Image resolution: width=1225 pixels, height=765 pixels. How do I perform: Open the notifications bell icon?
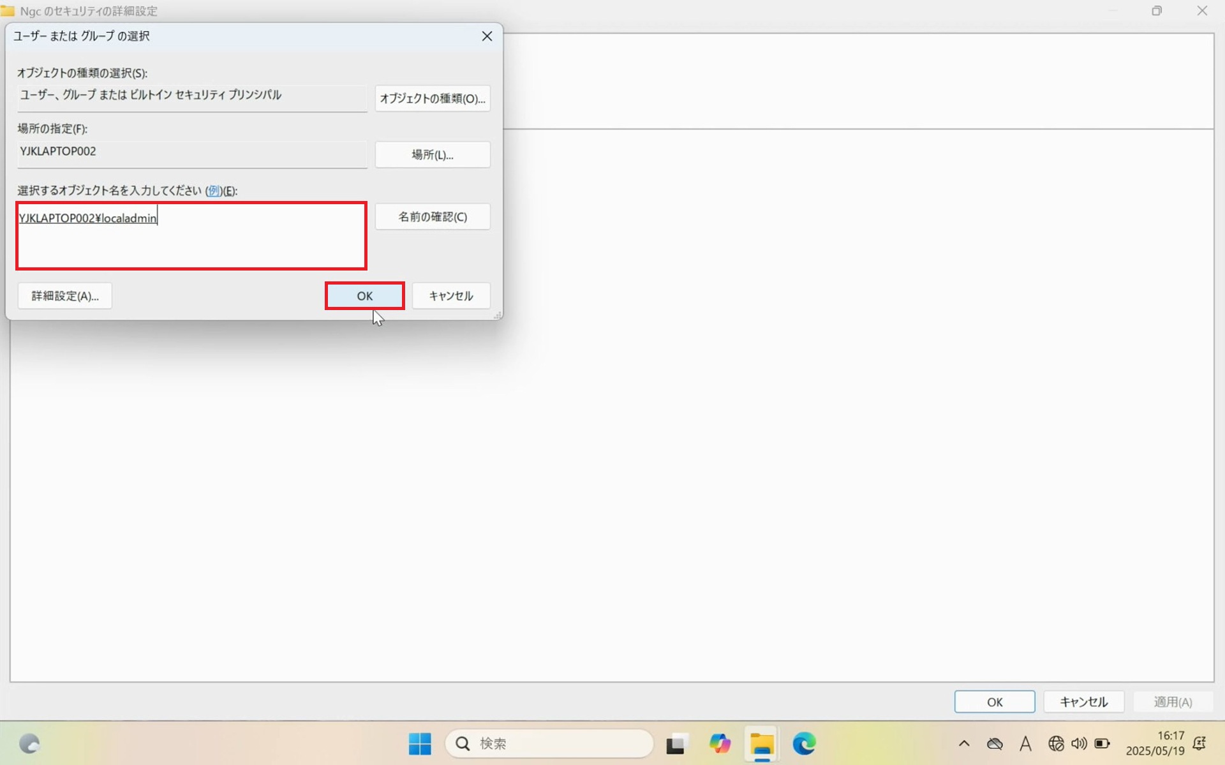(1200, 743)
